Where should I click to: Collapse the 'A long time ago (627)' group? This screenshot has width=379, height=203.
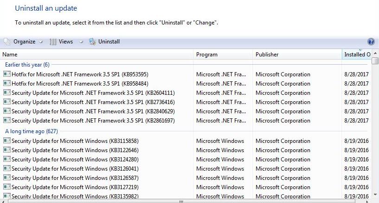coord(32,131)
